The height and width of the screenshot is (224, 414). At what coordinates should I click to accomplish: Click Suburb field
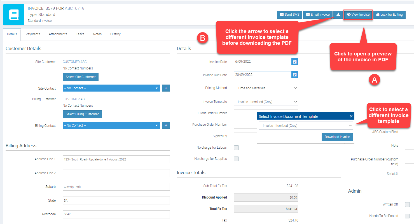tap(116, 187)
